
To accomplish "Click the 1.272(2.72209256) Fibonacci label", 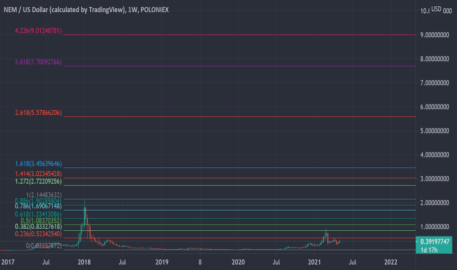I will (38, 182).
